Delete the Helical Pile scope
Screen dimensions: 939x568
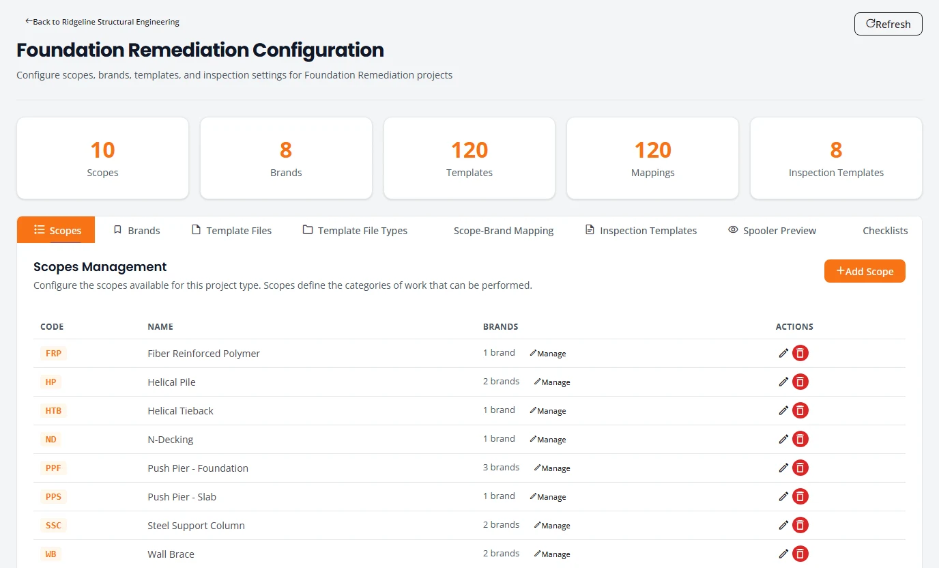(800, 382)
